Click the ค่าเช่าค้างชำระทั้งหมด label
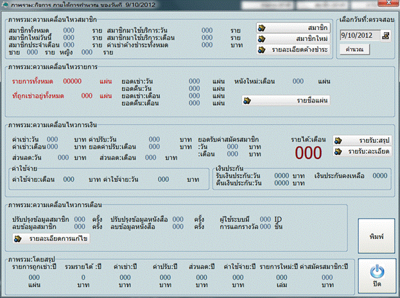Viewport: 400px width, 298px height. click(137, 45)
